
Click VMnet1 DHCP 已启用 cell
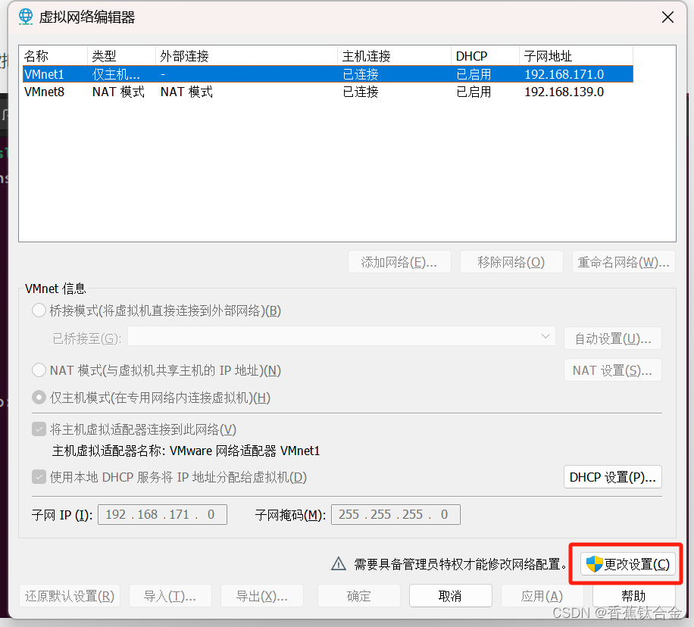[474, 74]
